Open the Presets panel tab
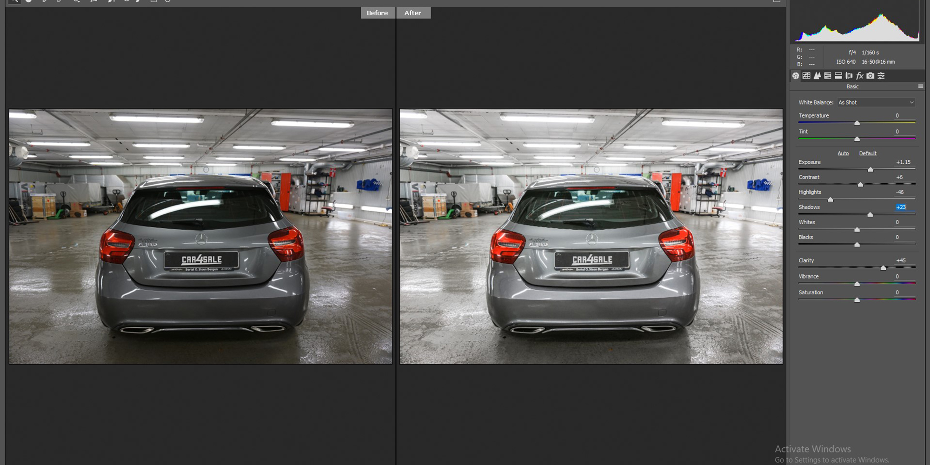Viewport: 930px width, 465px height. point(881,76)
